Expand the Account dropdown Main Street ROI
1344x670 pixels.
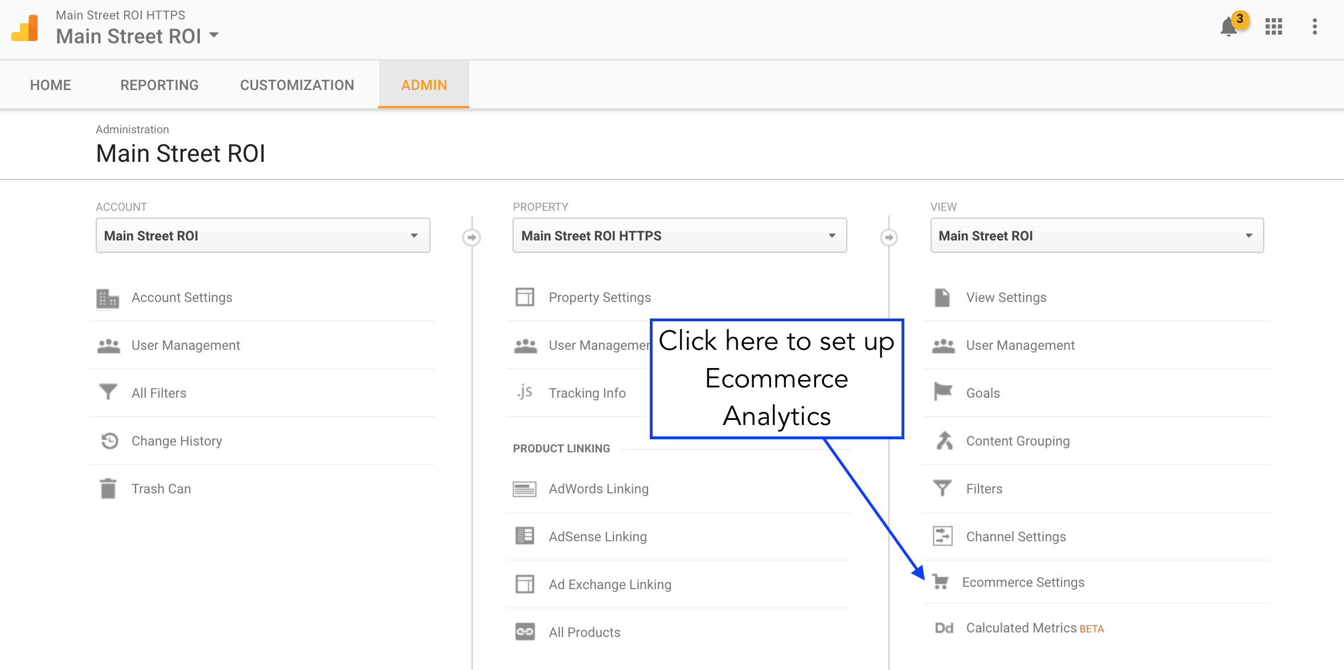263,235
